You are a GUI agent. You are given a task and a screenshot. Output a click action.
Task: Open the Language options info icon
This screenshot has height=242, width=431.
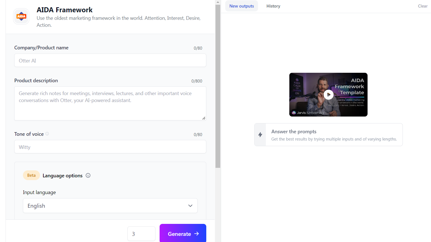click(88, 175)
